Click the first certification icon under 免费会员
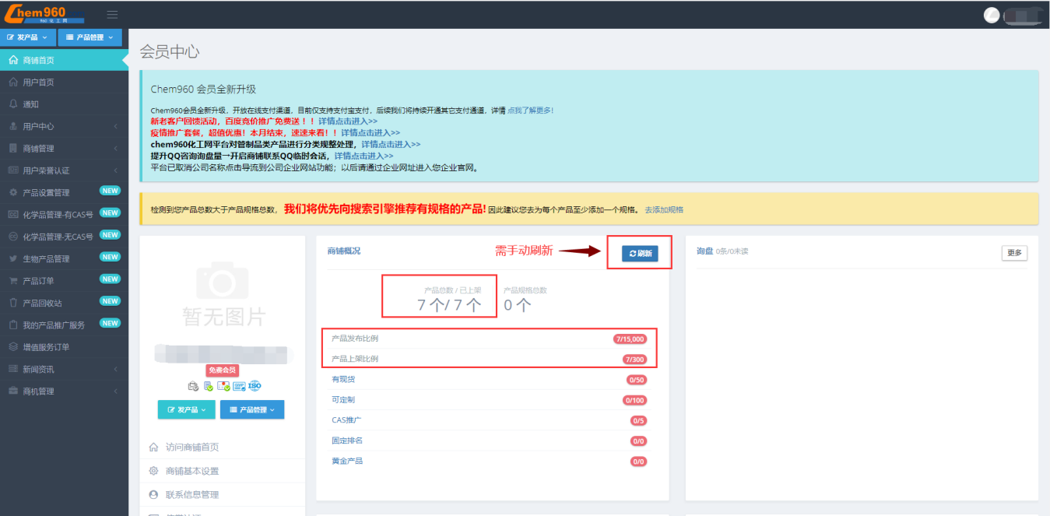This screenshot has width=1050, height=516. point(193,385)
